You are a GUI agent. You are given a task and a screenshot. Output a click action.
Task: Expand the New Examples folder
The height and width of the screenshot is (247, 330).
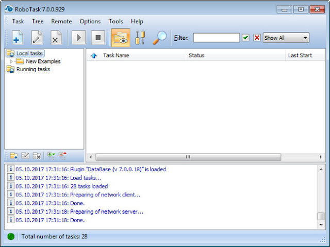(11, 61)
